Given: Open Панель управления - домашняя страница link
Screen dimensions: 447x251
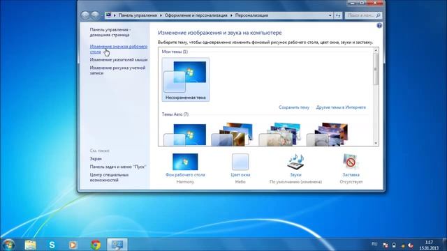Looking at the screenshot, I should [110, 32].
